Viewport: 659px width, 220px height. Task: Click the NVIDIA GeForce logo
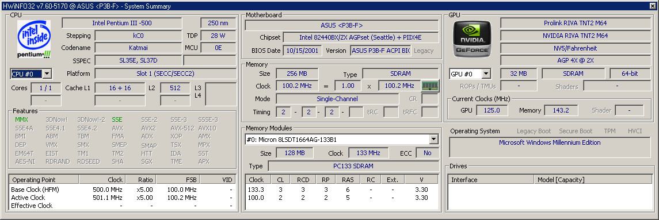click(x=472, y=38)
